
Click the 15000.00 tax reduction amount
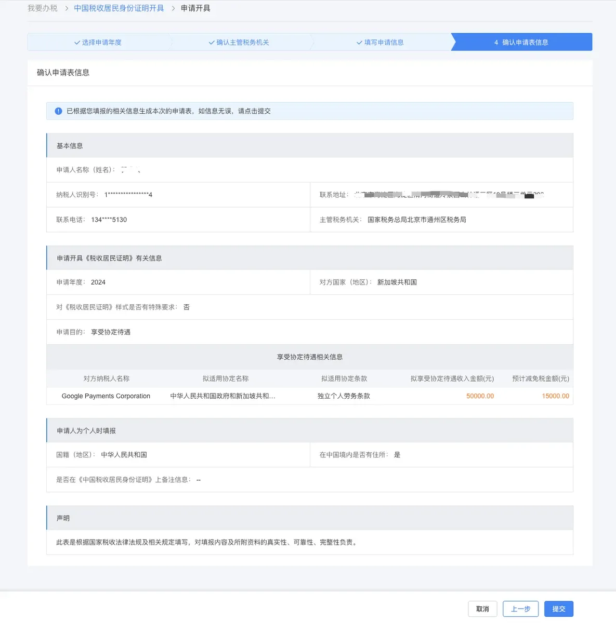click(x=555, y=396)
